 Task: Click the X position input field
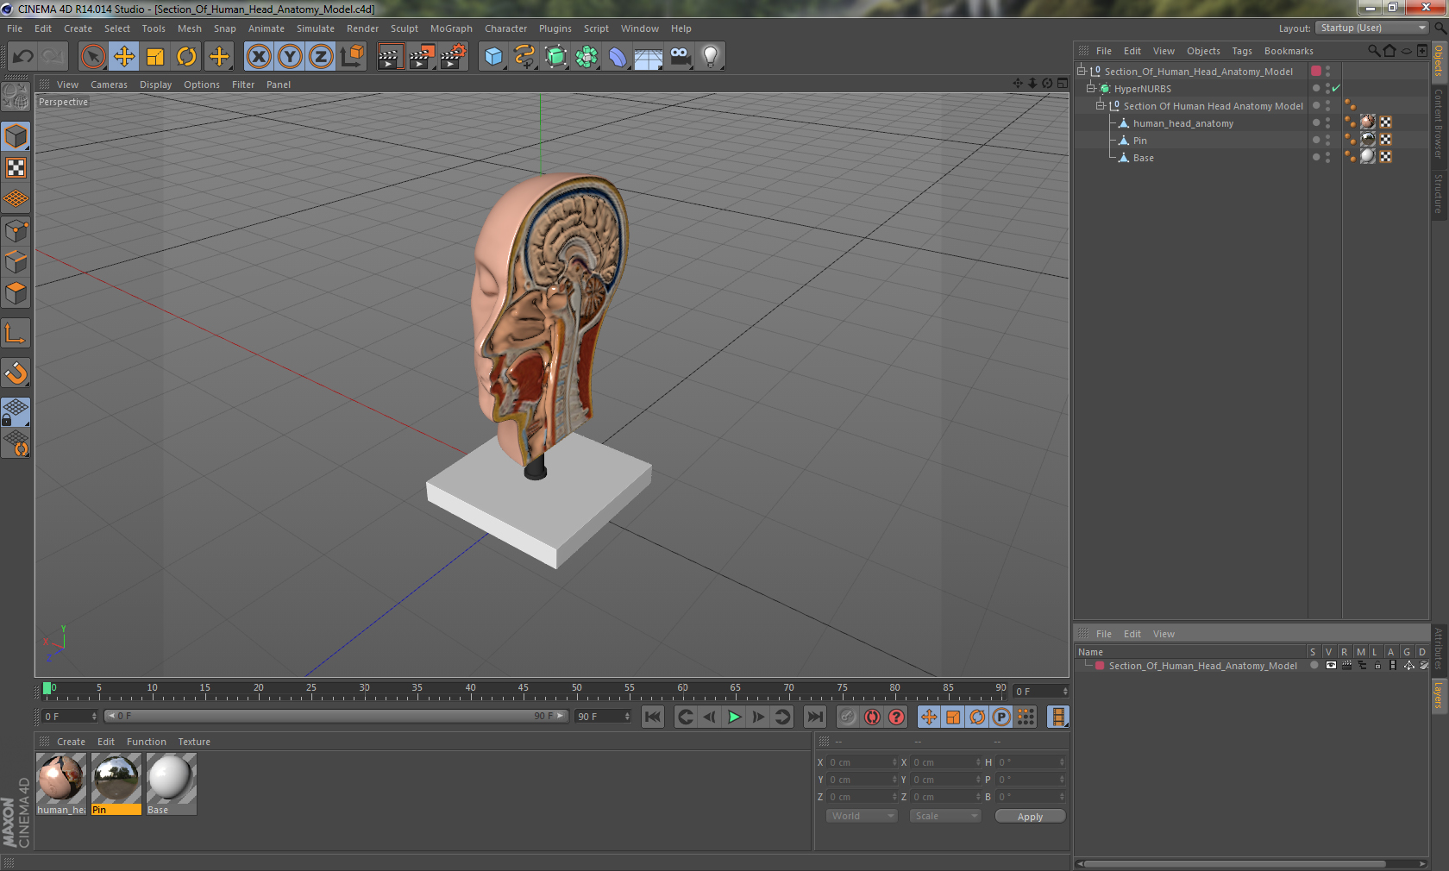point(862,762)
